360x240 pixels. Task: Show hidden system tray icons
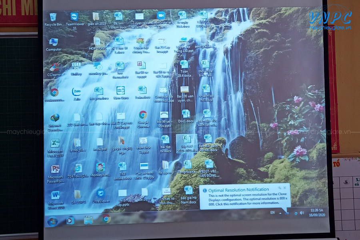point(280,213)
